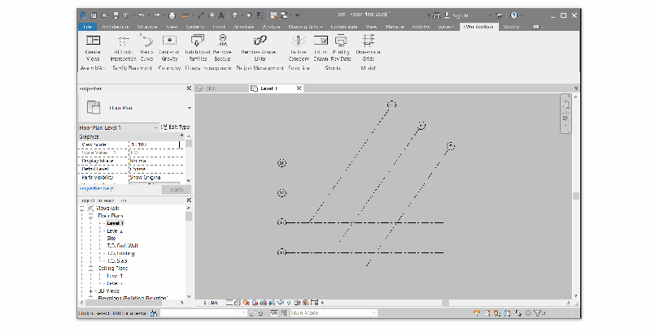Click the At Grids Intersection tool
The width and height of the screenshot is (651, 336).
124,48
